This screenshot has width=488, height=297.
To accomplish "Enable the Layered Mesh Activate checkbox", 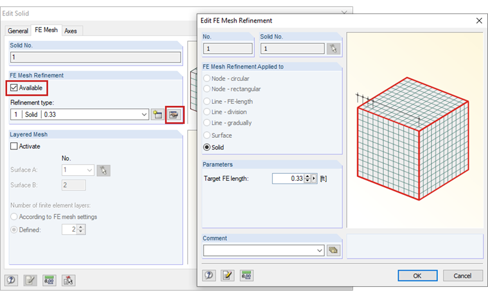I will point(14,146).
